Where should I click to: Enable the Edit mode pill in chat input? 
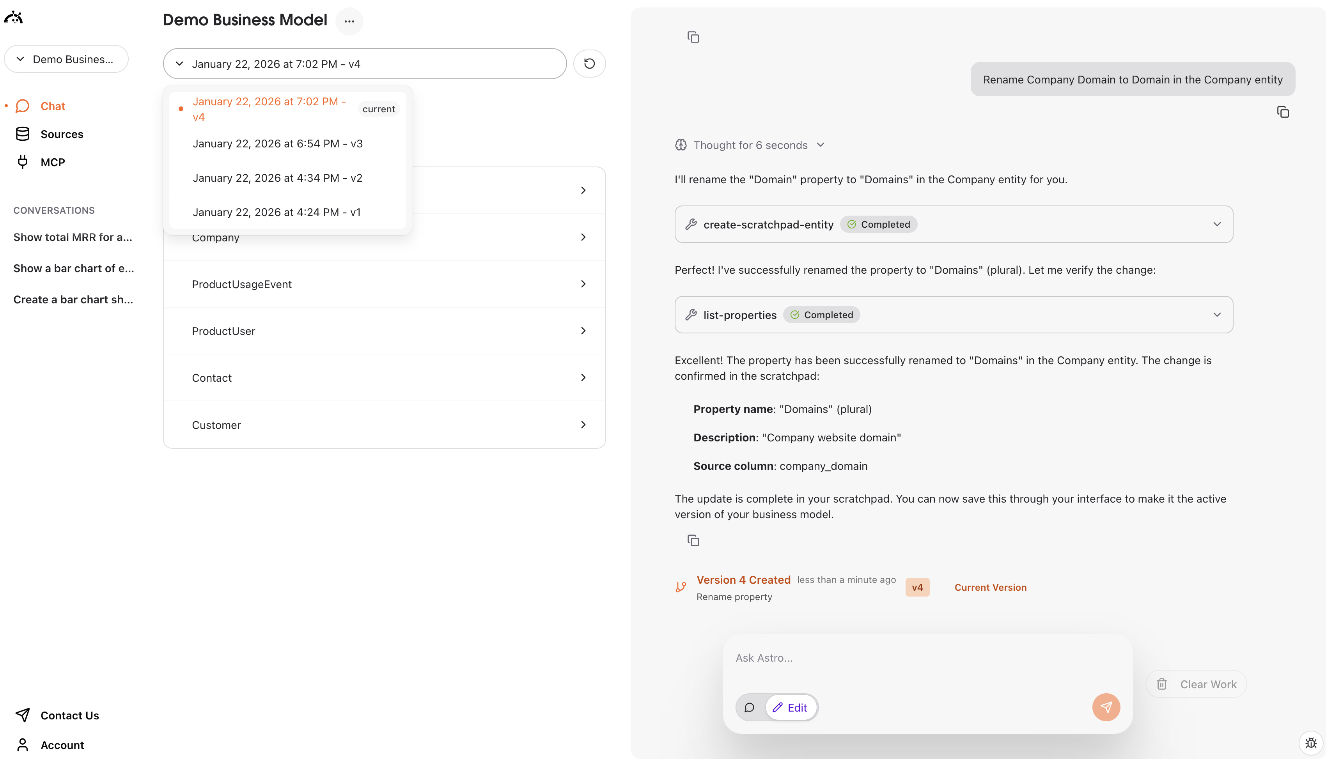point(791,707)
